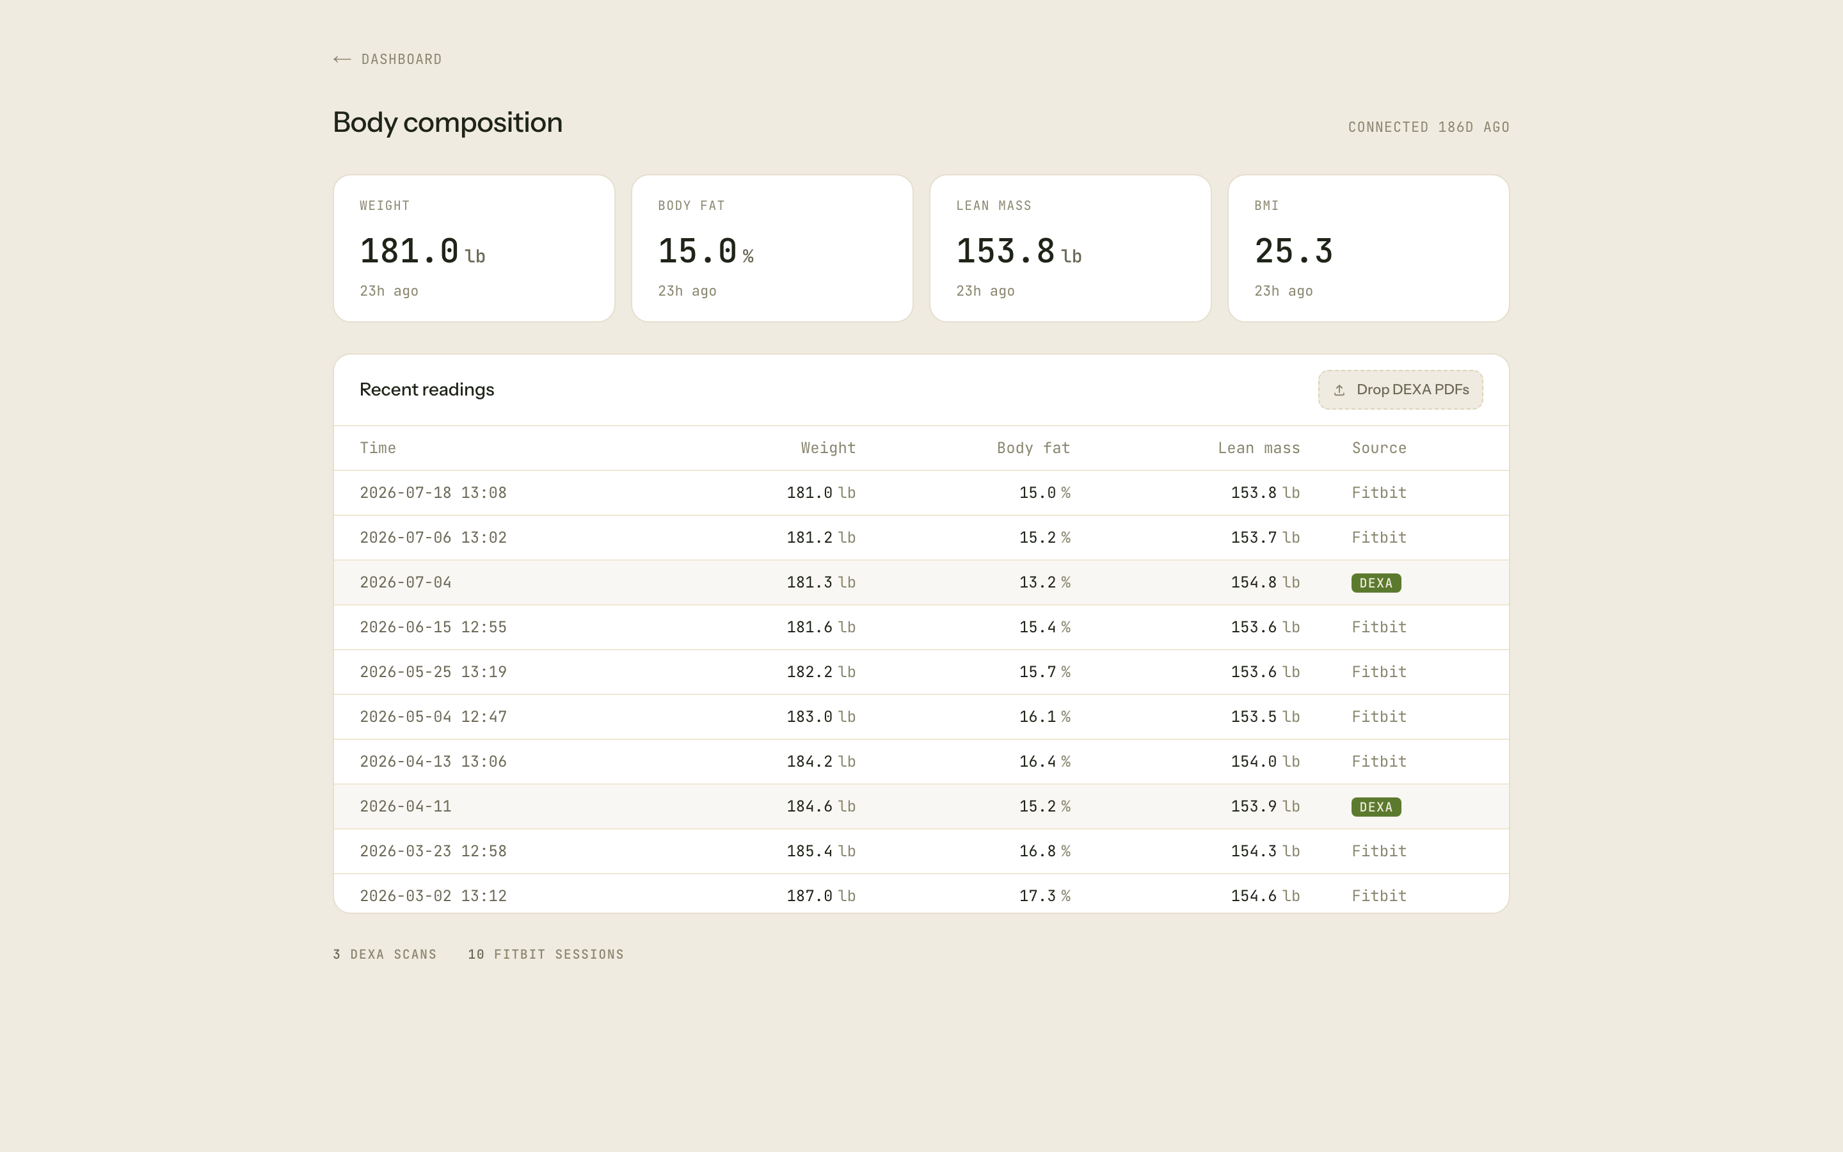The height and width of the screenshot is (1152, 1843).
Task: Click the 187.0 lb weight value
Action: point(821,896)
